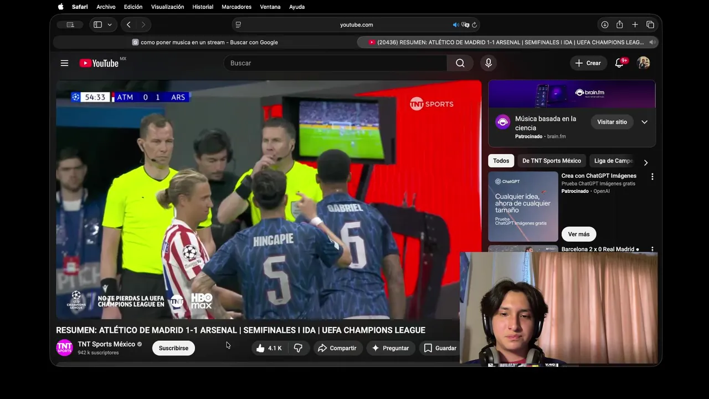The image size is (709, 399).
Task: Click the video player frame
Action: [269, 199]
